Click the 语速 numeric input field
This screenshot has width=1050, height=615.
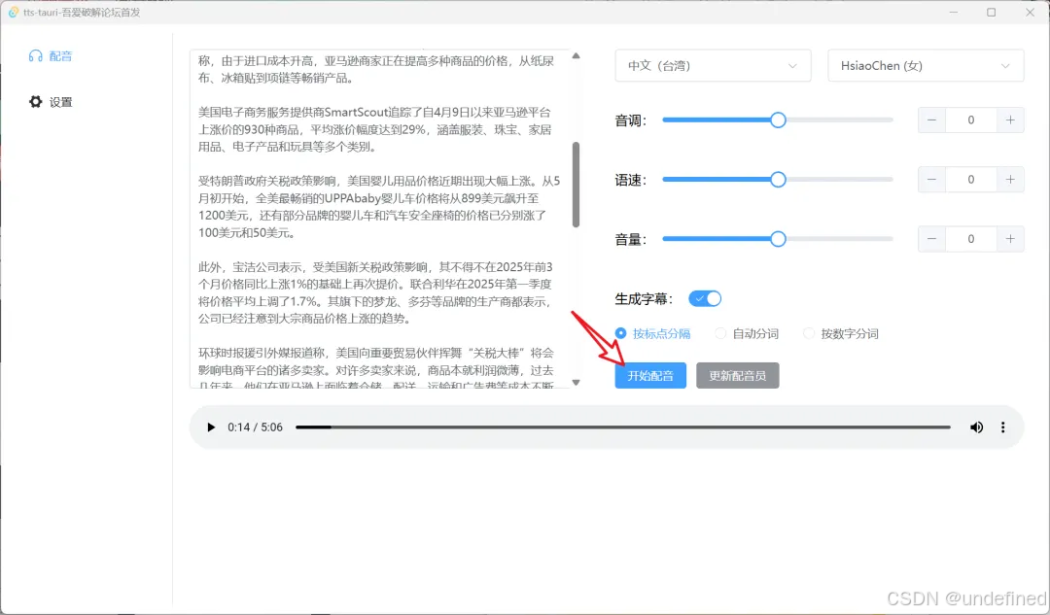(971, 180)
